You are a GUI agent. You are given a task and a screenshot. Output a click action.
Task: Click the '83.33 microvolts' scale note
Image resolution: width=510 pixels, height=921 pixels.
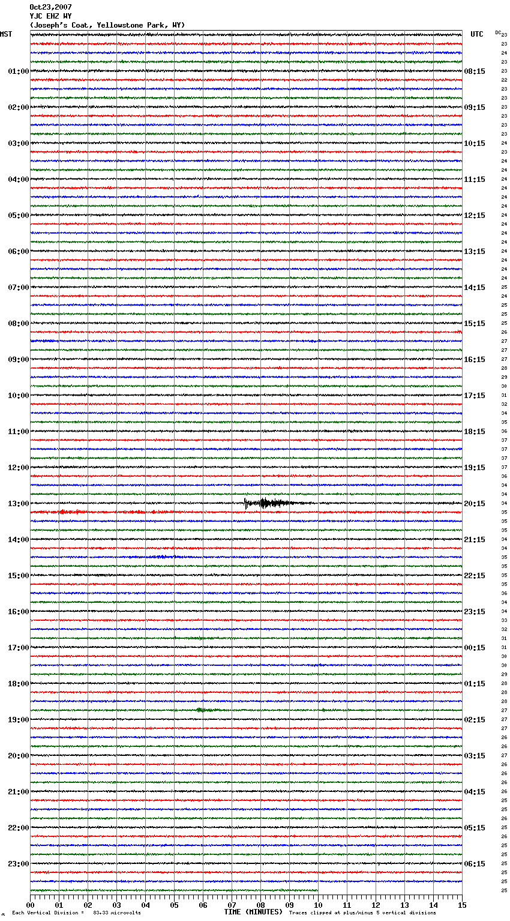click(117, 913)
